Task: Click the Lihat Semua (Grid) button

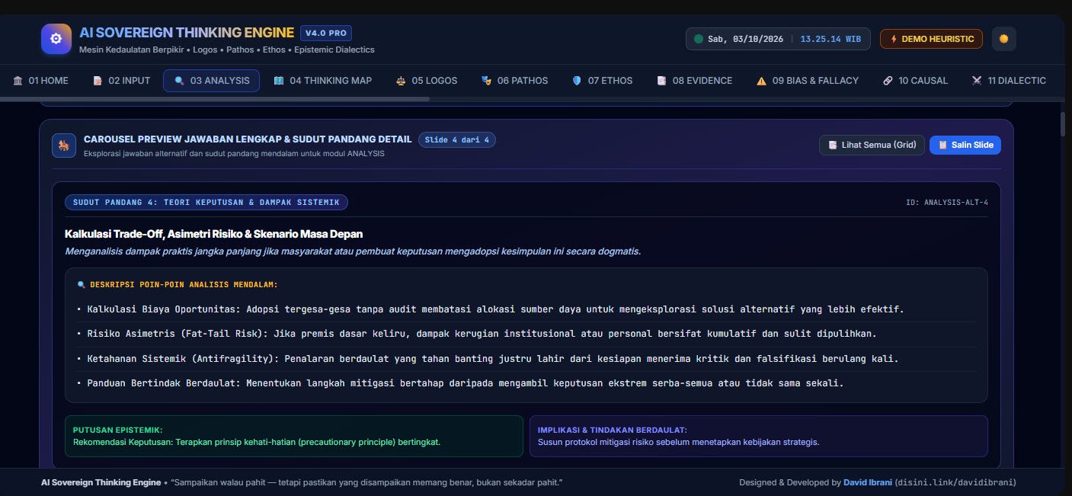Action: tap(872, 145)
